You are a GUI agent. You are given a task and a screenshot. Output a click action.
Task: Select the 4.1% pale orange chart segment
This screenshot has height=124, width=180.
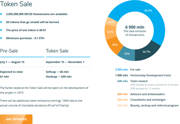(x=111, y=22)
